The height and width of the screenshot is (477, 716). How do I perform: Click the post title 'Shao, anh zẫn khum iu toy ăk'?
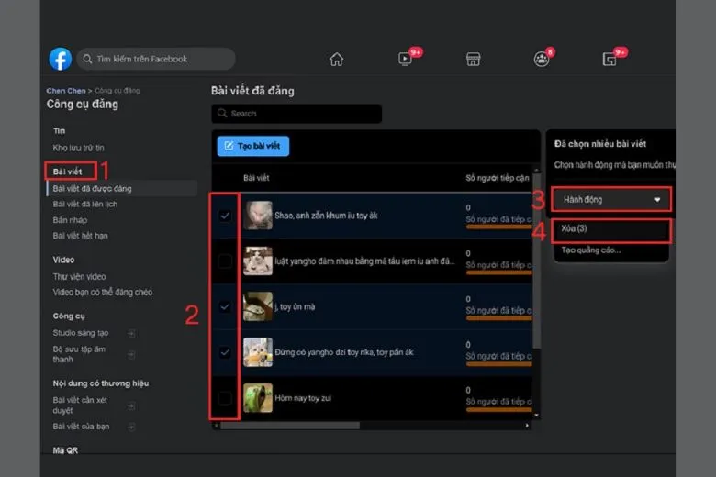click(326, 216)
